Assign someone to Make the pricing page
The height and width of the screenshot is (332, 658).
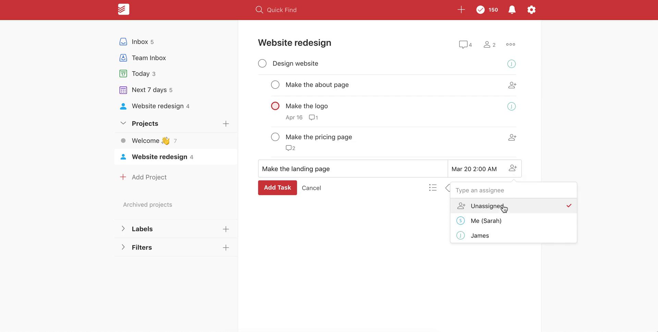coord(512,137)
